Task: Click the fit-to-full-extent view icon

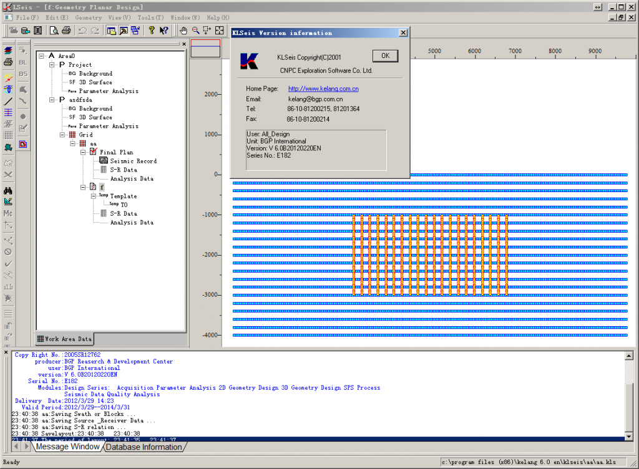Action: 219,30
